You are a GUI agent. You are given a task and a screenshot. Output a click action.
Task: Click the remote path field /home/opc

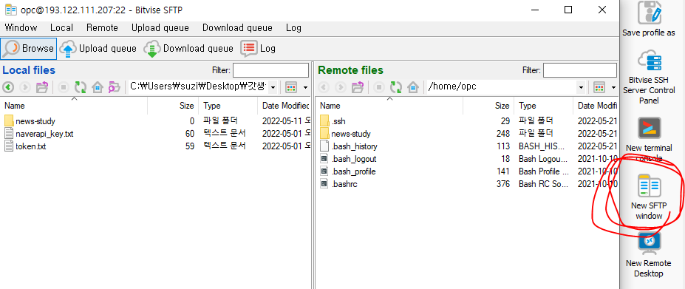(x=502, y=87)
